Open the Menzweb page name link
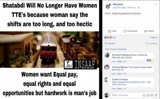 click(118, 4)
